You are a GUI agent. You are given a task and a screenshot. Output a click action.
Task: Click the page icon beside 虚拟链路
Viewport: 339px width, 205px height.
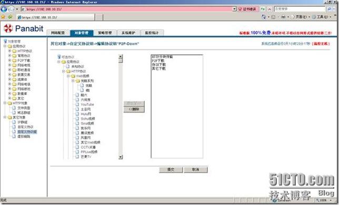pyautogui.click(x=14, y=136)
